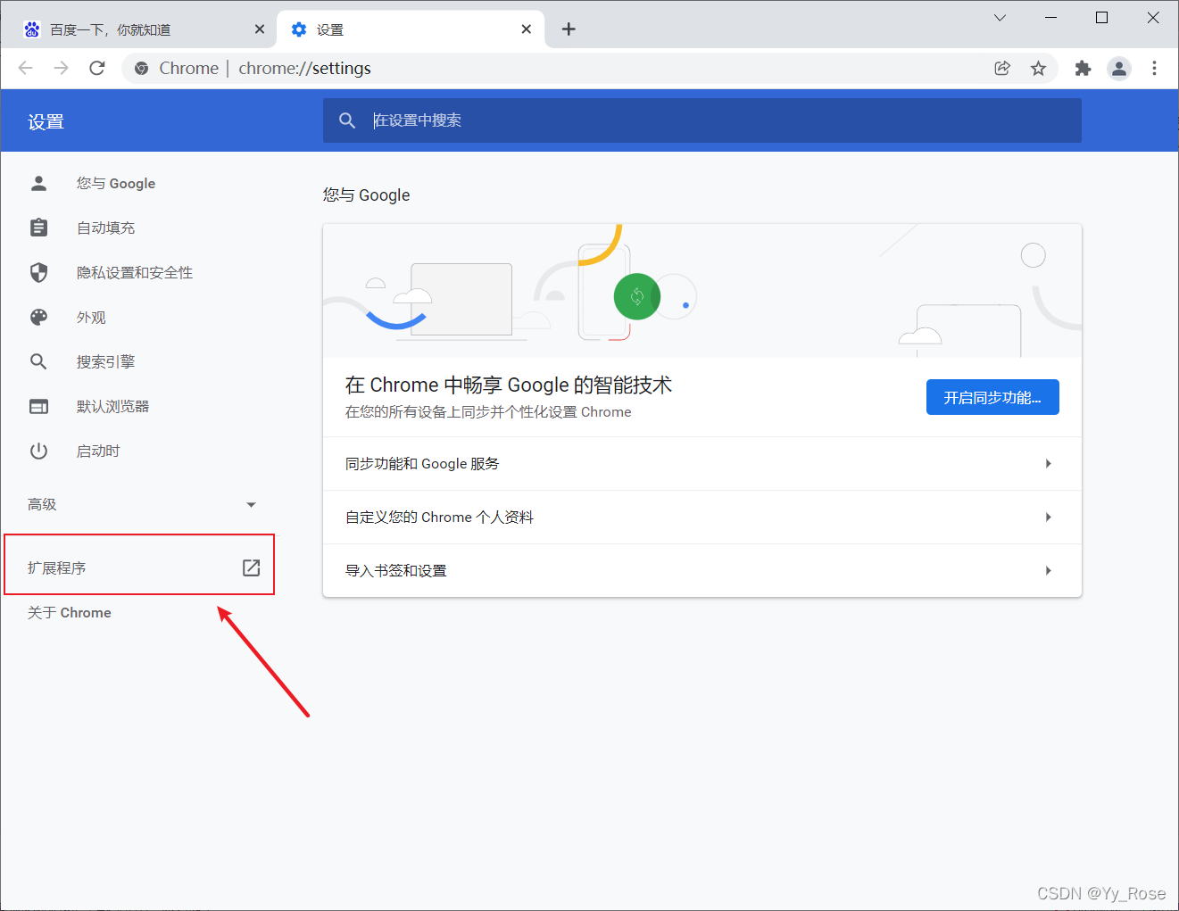Select the 设置 tab
The height and width of the screenshot is (911, 1179).
click(411, 29)
